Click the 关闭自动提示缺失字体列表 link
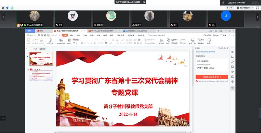Screen dimensions: 261x133 pos(205,52)
